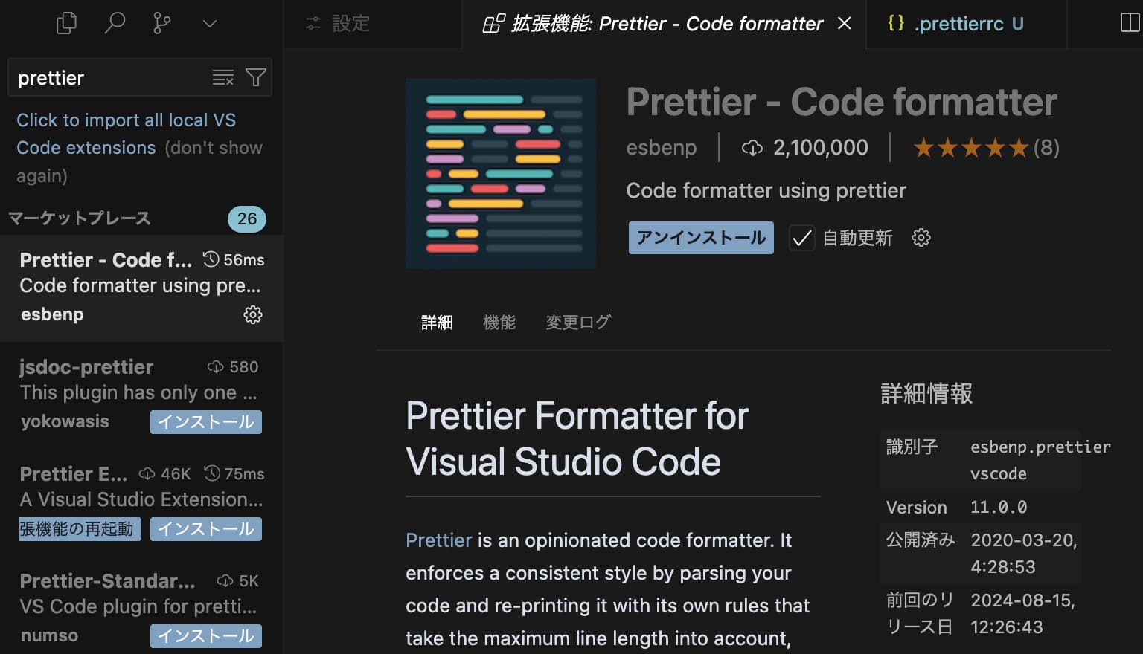Click the five-star rating (8)

click(x=987, y=148)
